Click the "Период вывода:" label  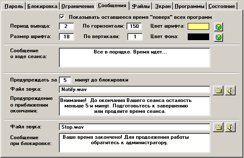coord(30,26)
